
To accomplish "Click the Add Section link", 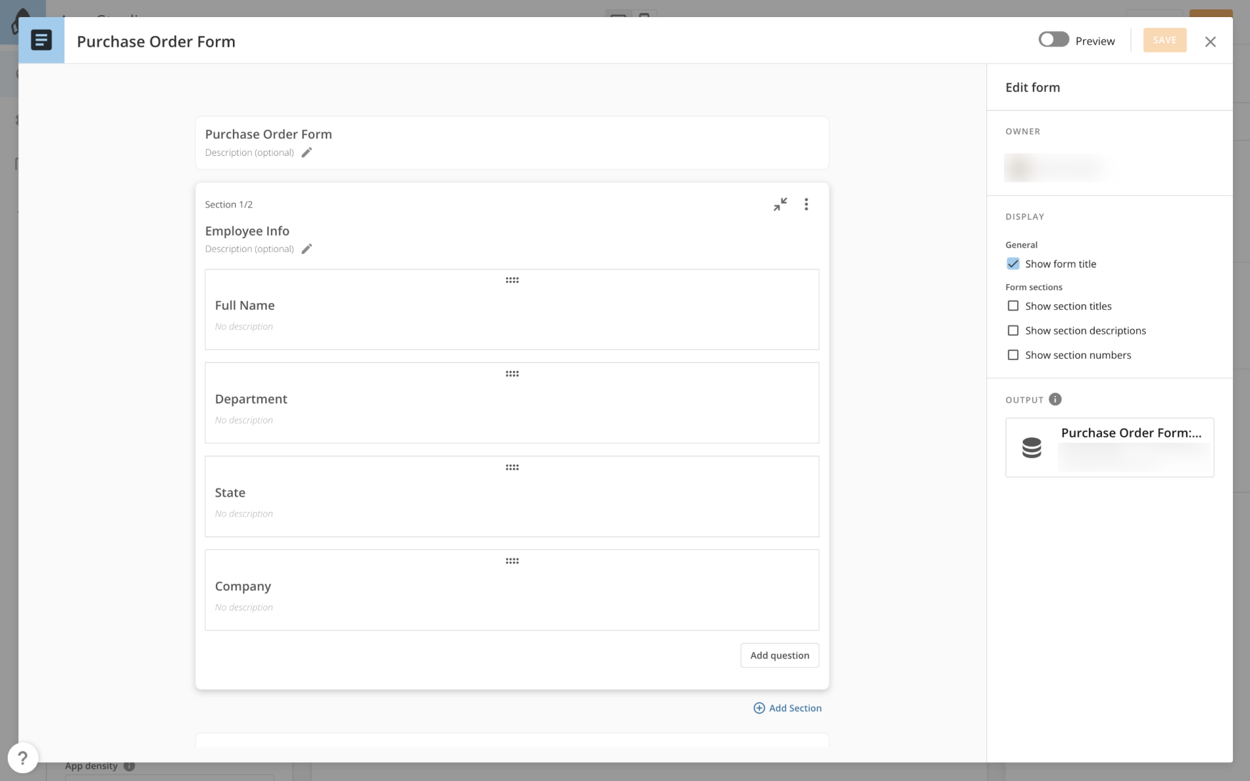I will coord(787,707).
